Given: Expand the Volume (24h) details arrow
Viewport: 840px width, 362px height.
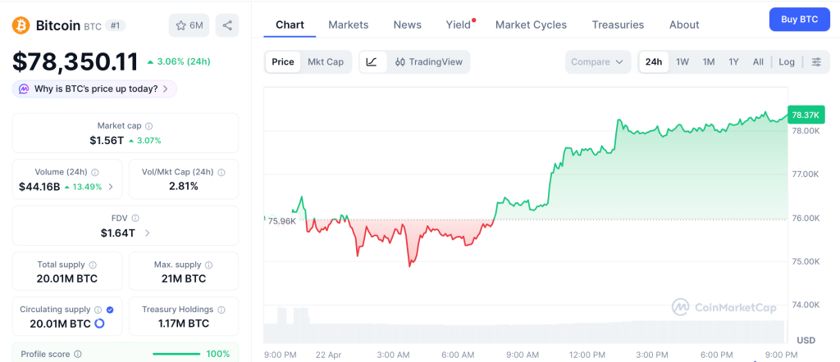Looking at the screenshot, I should point(111,187).
